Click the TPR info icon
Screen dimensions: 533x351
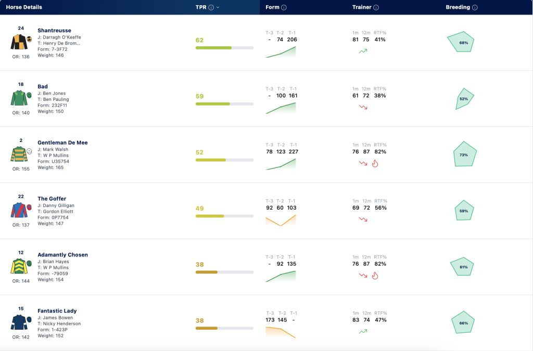(211, 7)
